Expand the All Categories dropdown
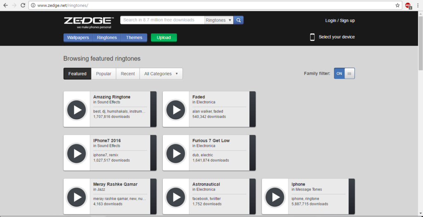Image resolution: width=423 pixels, height=217 pixels. pyautogui.click(x=161, y=73)
